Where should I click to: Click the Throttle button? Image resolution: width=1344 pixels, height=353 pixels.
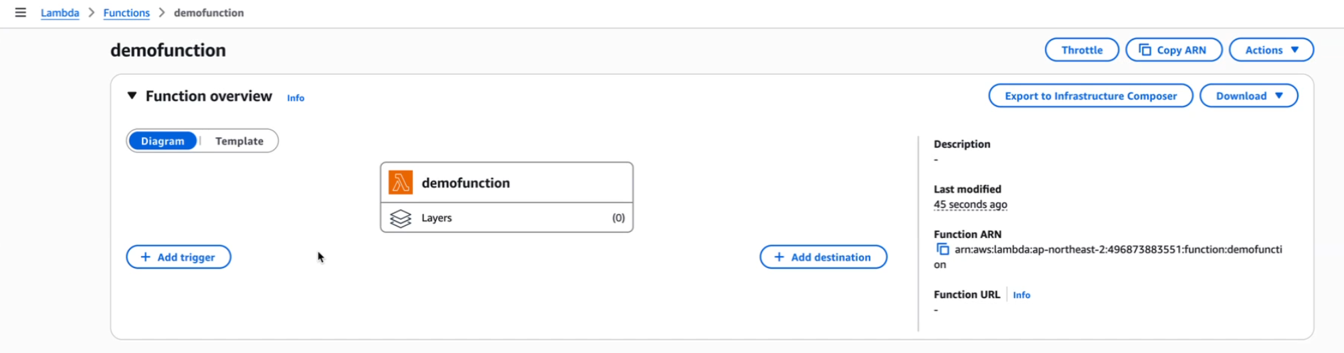[x=1081, y=50]
